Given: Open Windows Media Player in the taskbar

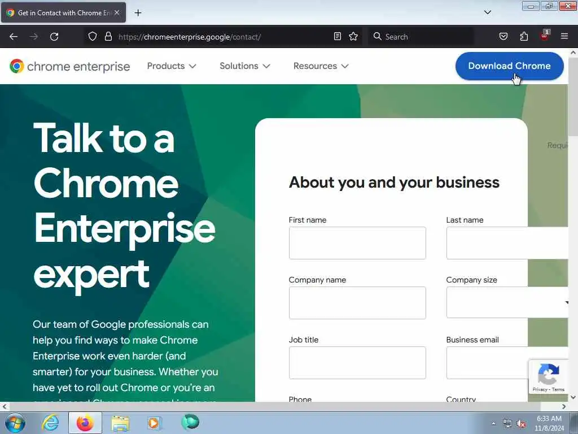Looking at the screenshot, I should point(154,423).
